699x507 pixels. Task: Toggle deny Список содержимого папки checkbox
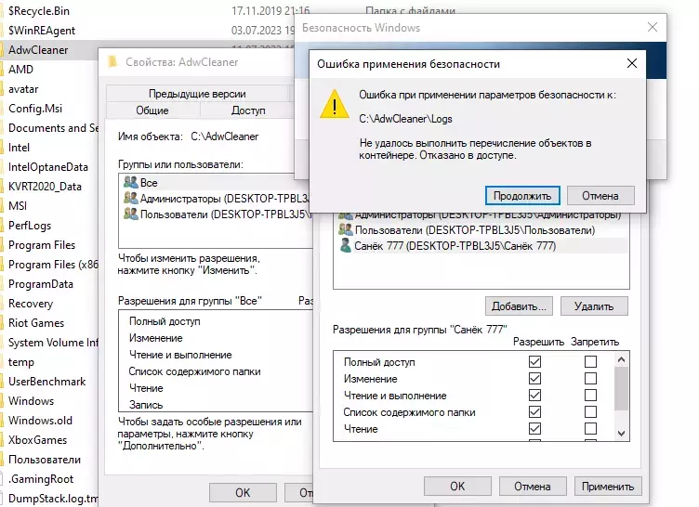pos(590,412)
